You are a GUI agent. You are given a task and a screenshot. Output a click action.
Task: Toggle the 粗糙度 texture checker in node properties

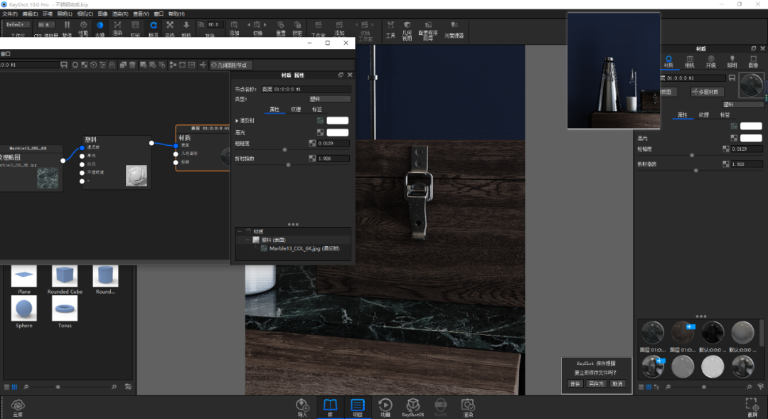click(312, 143)
